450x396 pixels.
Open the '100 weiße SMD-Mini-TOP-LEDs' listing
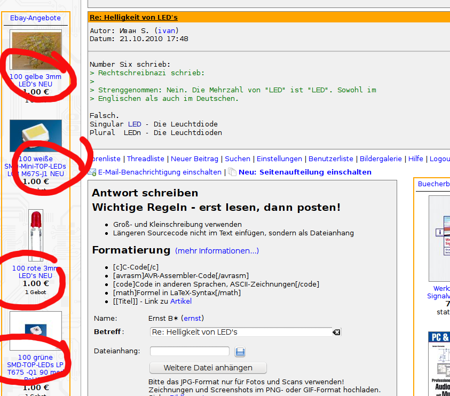35,166
